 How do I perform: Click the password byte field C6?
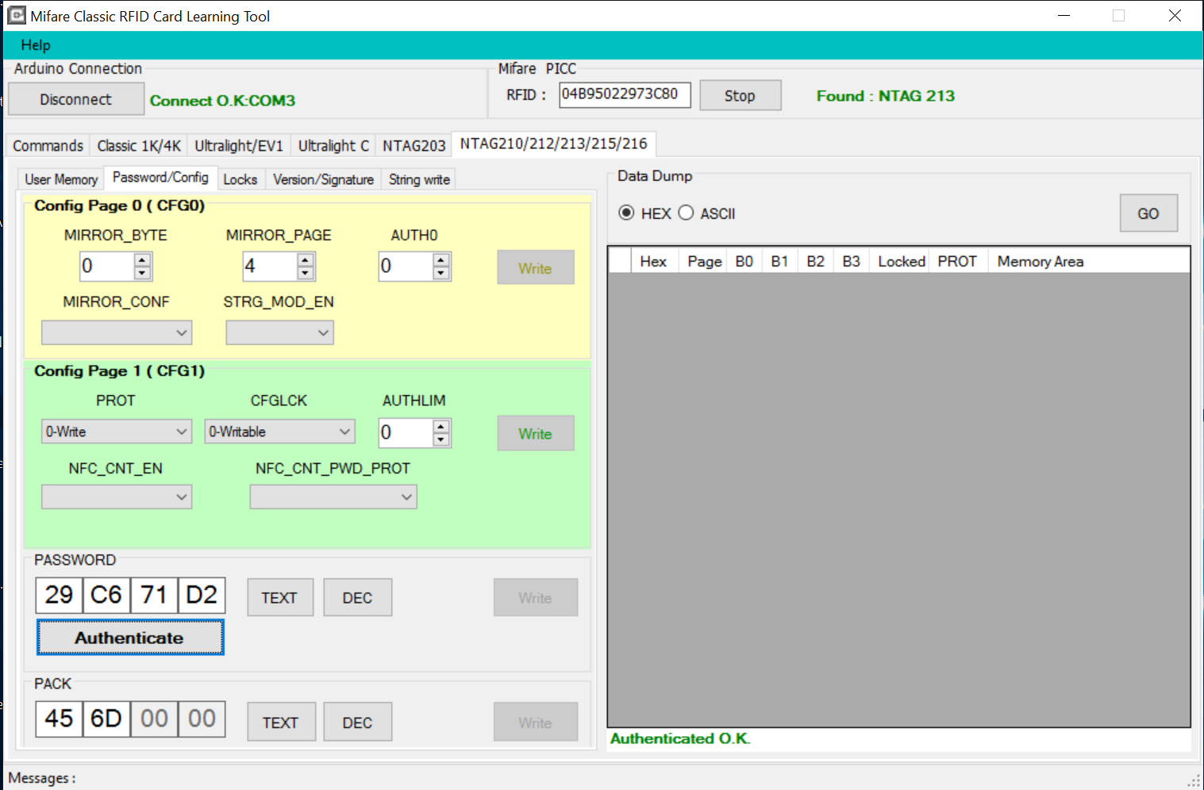106,595
